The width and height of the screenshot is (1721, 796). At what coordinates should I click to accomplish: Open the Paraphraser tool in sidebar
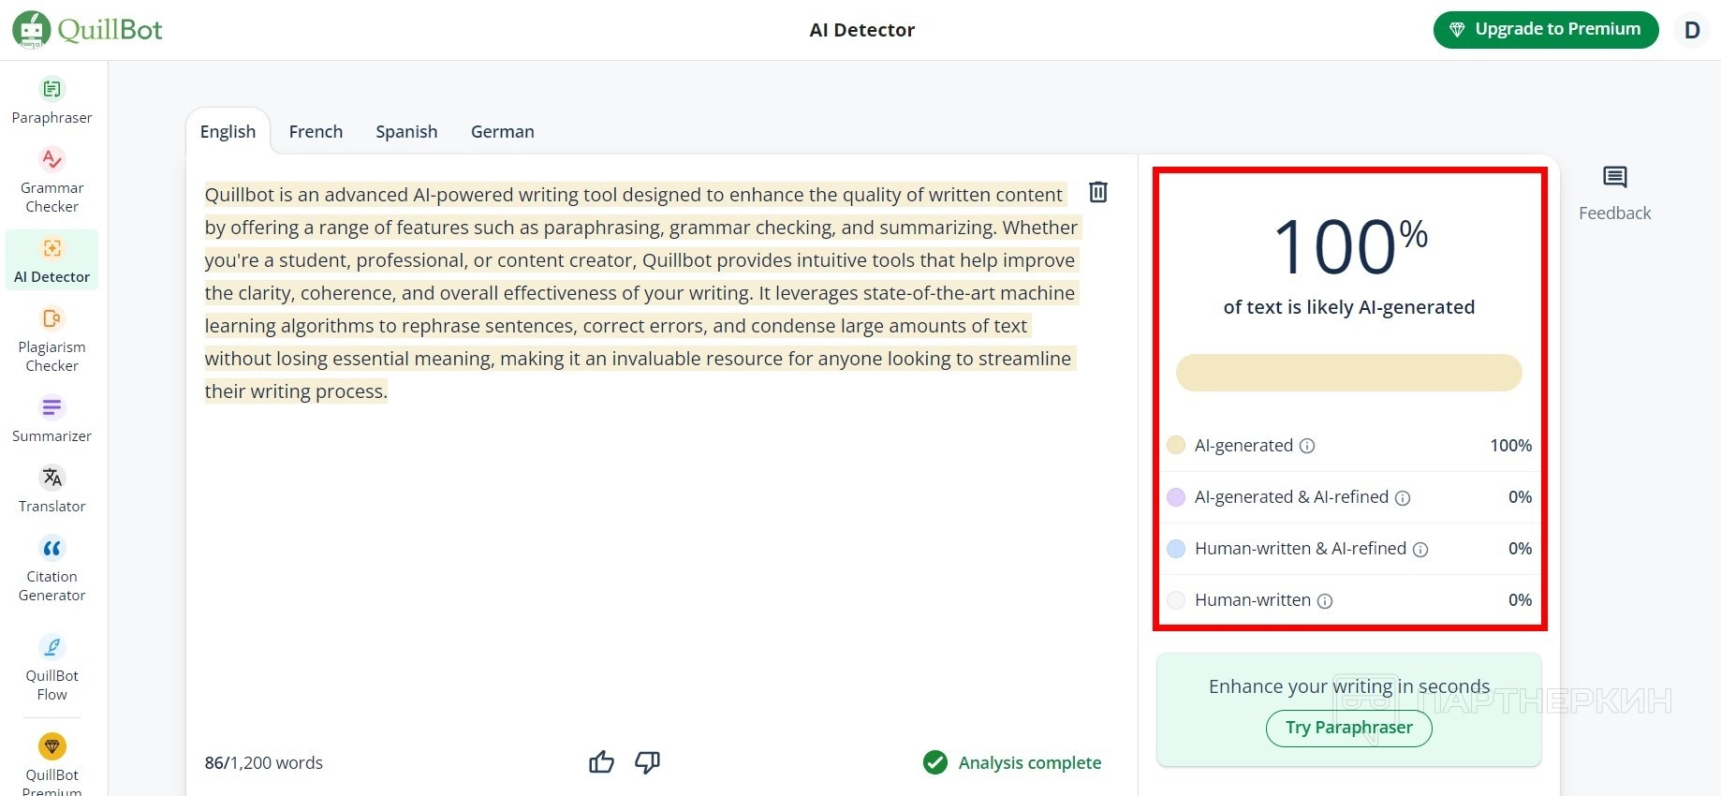(51, 100)
